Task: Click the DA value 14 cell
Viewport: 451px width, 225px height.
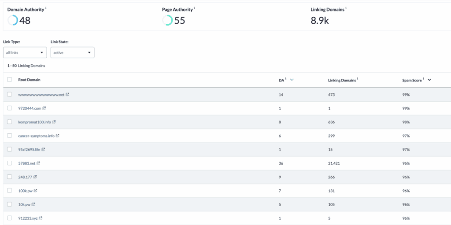Action: coord(281,95)
